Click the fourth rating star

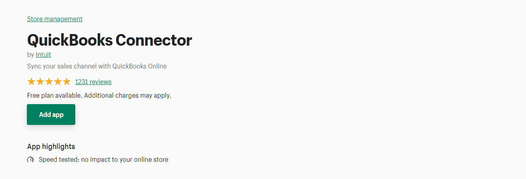pos(58,82)
